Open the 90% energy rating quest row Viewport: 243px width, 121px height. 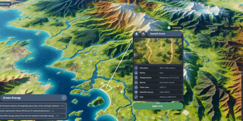[x=33, y=116]
